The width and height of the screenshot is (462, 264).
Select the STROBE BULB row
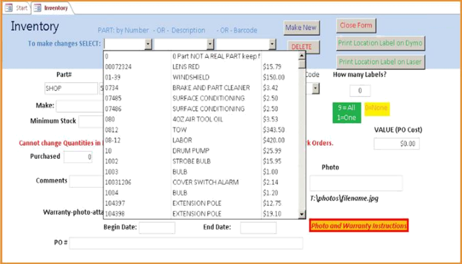[201, 161]
